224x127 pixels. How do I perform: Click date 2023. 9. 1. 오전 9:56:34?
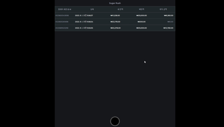[84, 22]
